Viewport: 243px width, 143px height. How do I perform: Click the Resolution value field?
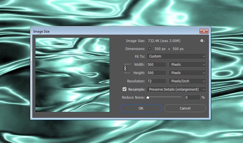pos(156,81)
